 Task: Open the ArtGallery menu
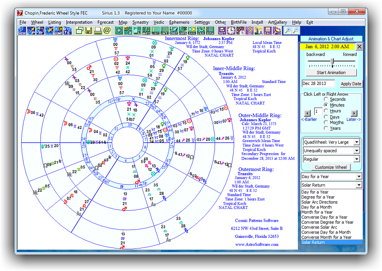point(277,22)
